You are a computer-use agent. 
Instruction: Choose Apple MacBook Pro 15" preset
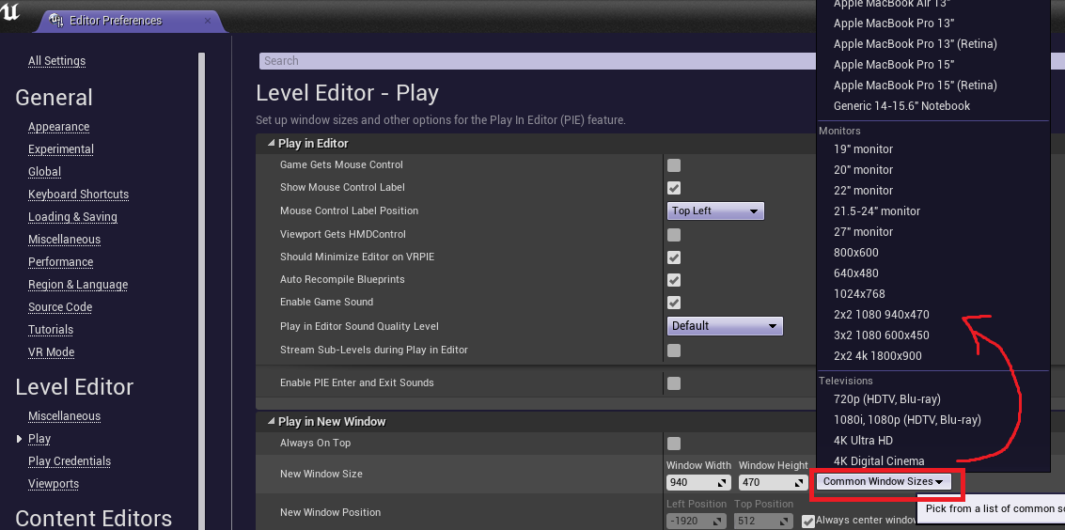click(894, 65)
